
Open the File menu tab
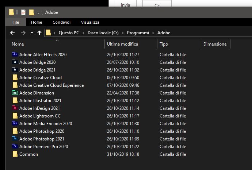(16, 22)
